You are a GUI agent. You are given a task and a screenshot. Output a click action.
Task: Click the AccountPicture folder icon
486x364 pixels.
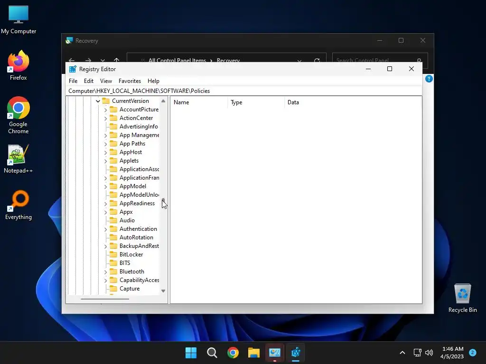[113, 109]
